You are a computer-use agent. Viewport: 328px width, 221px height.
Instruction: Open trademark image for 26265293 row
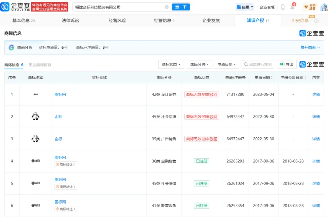pos(36,161)
